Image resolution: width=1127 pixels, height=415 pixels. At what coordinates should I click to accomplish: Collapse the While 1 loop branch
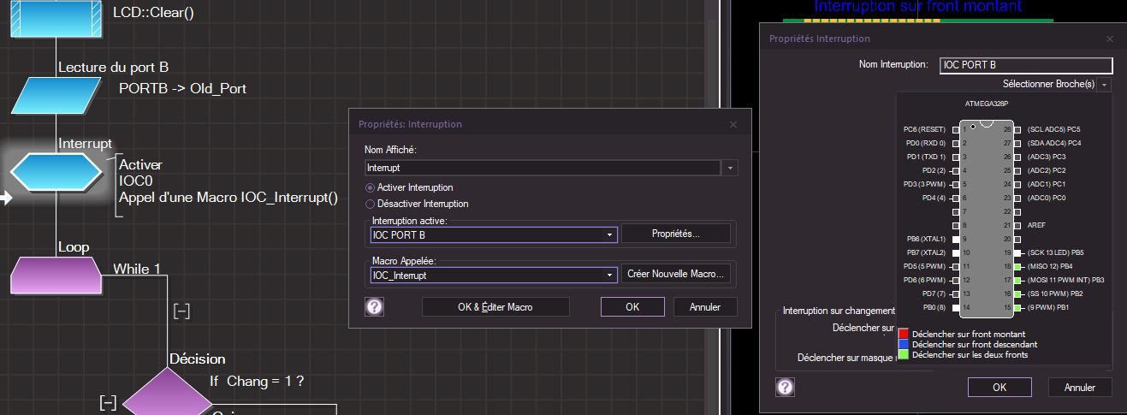coord(181,309)
